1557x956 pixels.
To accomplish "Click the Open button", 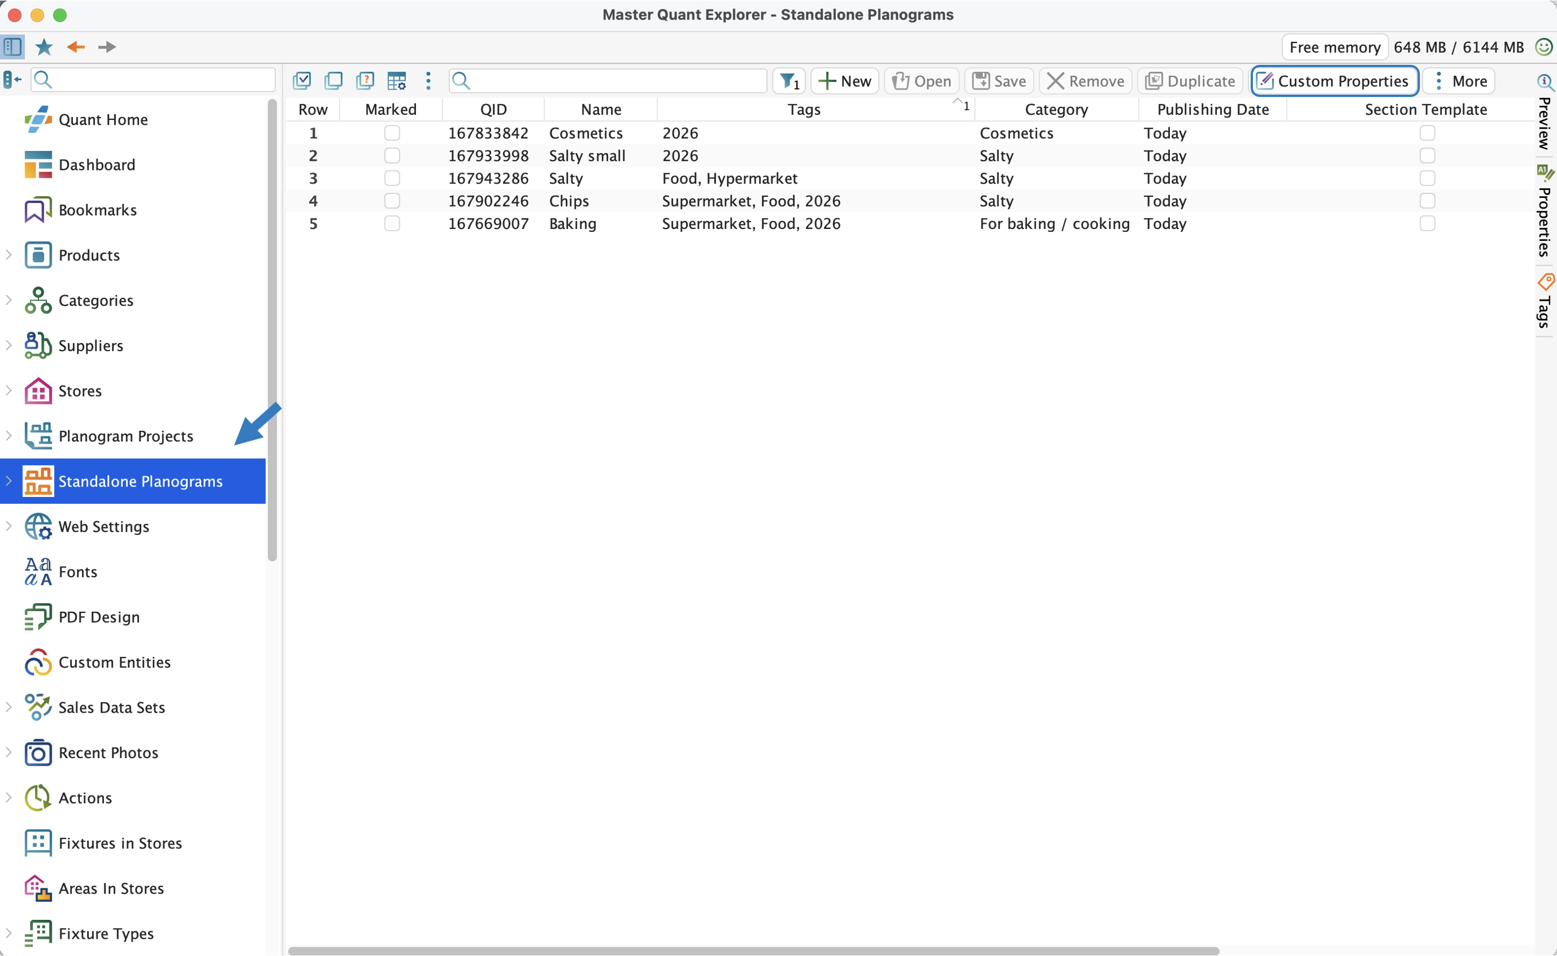I will coord(921,81).
